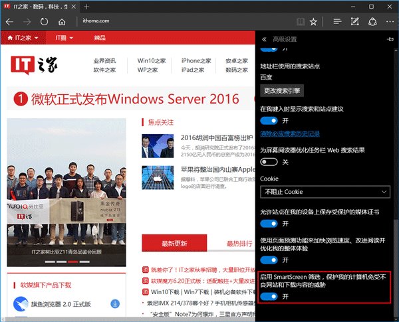399x322 pixels.
Task: Enable 为屏幕阅读器优化任务栏 Web 搜索结果 switch
Action: click(x=269, y=162)
